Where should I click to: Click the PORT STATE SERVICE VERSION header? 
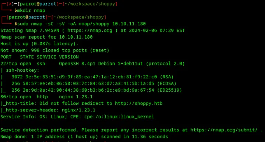39,57
